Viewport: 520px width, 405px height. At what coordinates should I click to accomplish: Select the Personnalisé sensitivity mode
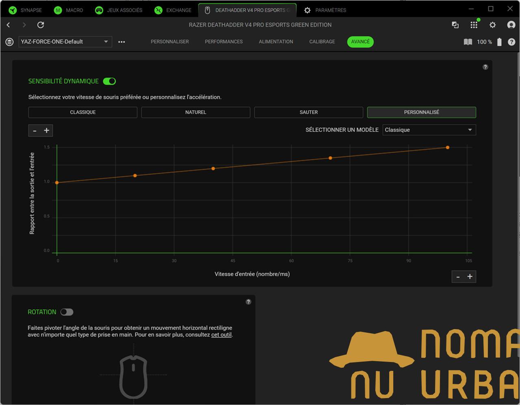pos(421,112)
